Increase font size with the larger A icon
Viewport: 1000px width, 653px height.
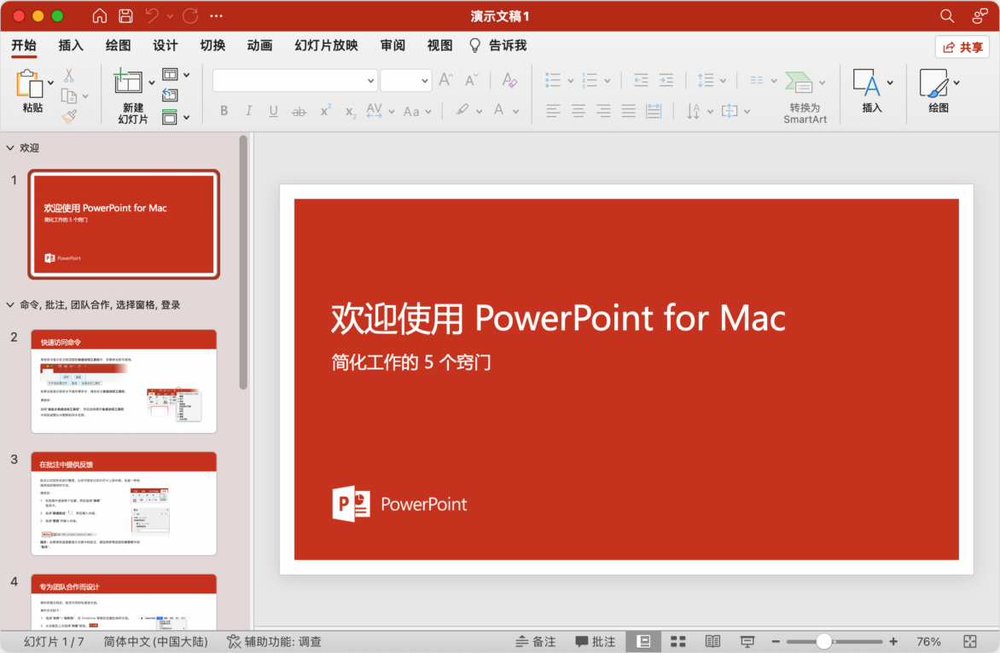pos(445,79)
